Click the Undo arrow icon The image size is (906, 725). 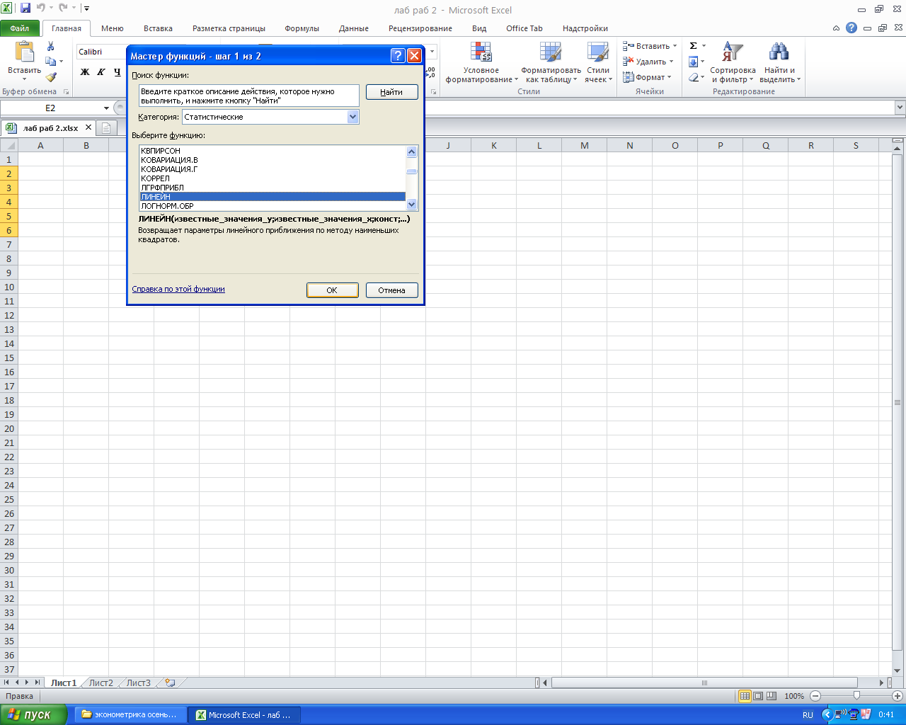pos(40,8)
